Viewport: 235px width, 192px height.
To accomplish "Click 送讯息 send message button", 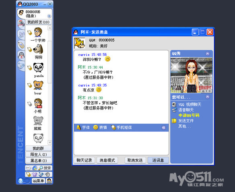I will (158, 160).
